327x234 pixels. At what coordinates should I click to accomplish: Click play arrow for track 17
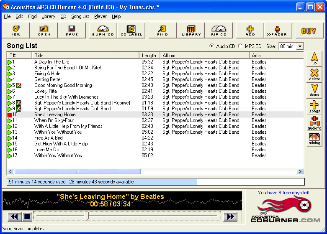click(x=10, y=156)
